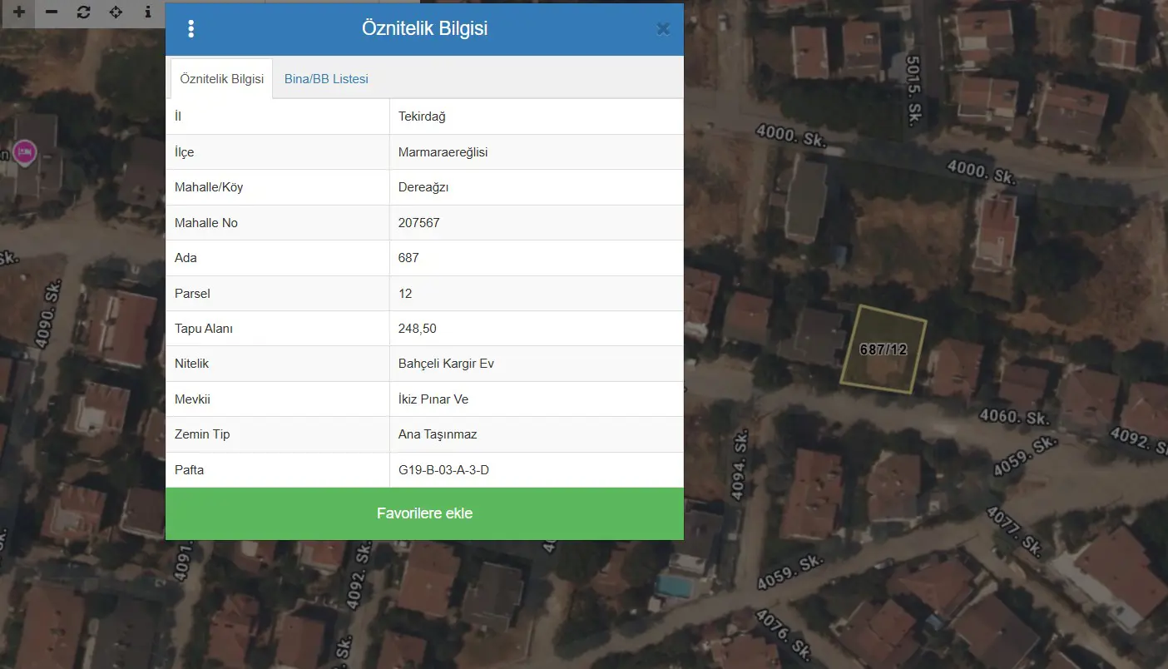Click the highlighted 687/12 parcel on map
Screen dimensions: 1168x669
coord(883,349)
